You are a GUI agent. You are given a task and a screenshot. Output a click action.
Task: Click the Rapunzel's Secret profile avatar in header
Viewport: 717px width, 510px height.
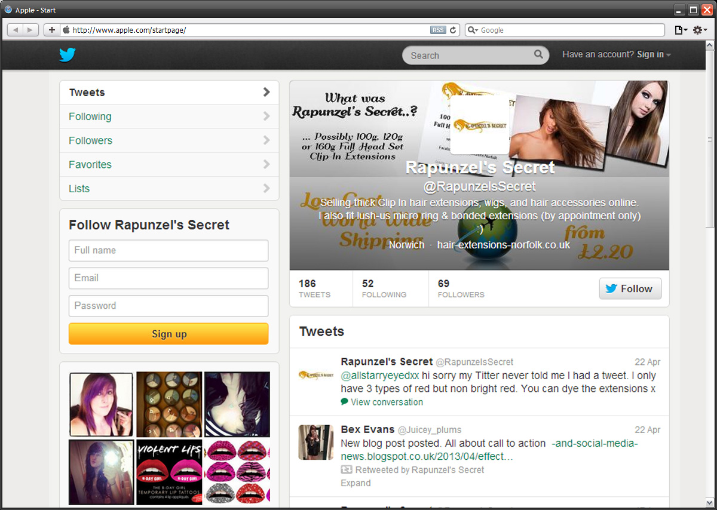(480, 125)
